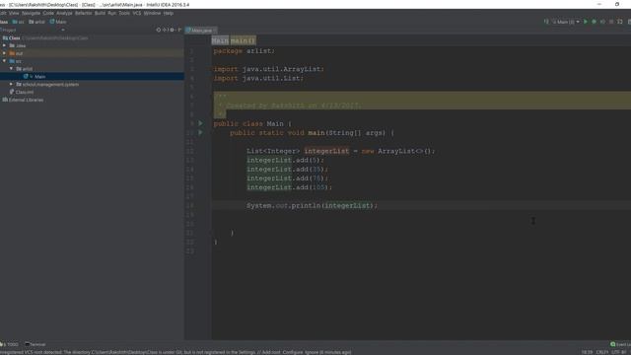Screen dimensions: 631x355
Task: Click the import java.util.ArrayList line
Action: click(269, 69)
